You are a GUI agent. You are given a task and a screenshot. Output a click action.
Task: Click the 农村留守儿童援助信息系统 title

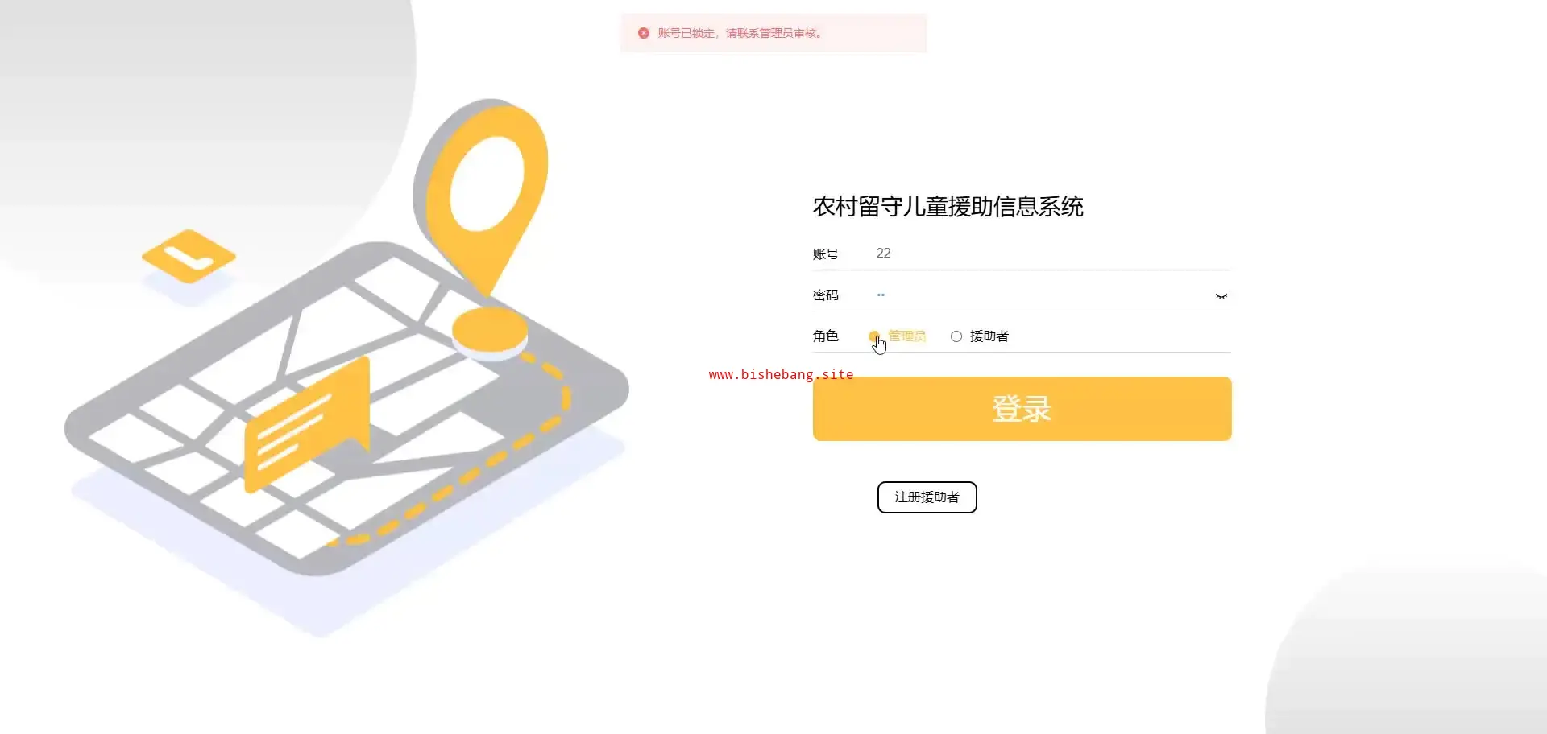pos(948,207)
